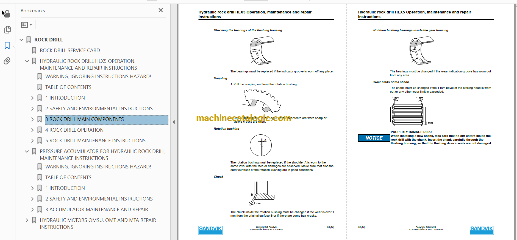Click the 'Coupling' heading on page 25
The image size is (517, 240).
(x=220, y=78)
